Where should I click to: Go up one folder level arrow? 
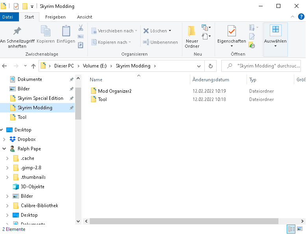tap(33, 66)
